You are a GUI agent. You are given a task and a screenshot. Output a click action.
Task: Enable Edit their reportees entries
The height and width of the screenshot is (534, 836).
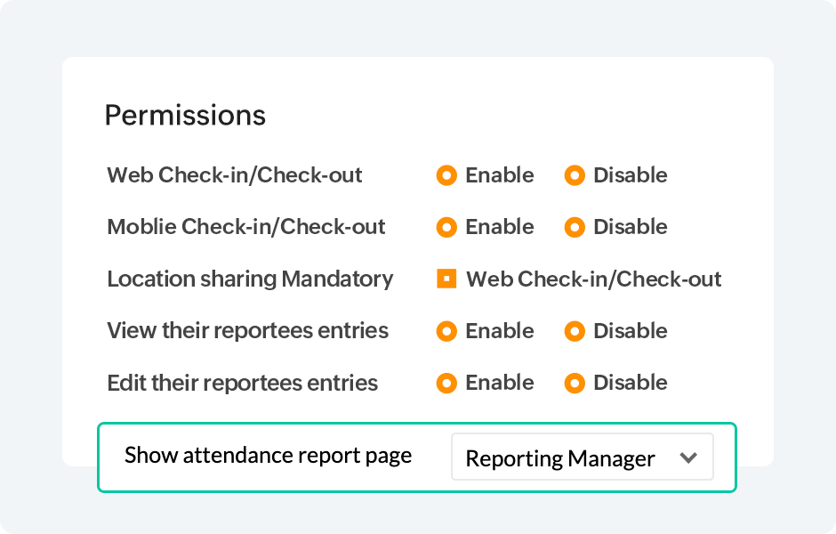[x=446, y=383]
